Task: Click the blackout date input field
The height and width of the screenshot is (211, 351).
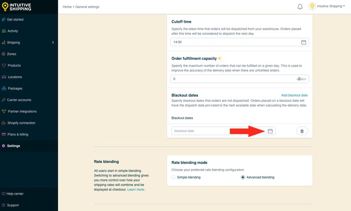Action: tap(217, 131)
